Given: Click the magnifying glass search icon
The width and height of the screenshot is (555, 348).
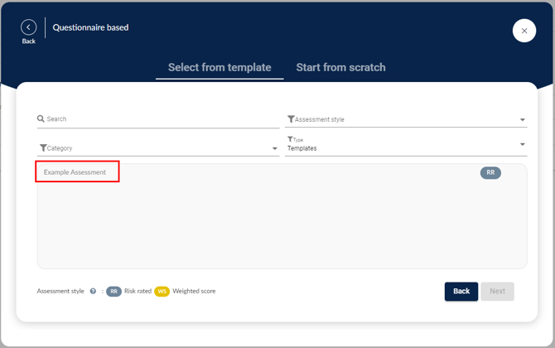Looking at the screenshot, I should pos(41,118).
